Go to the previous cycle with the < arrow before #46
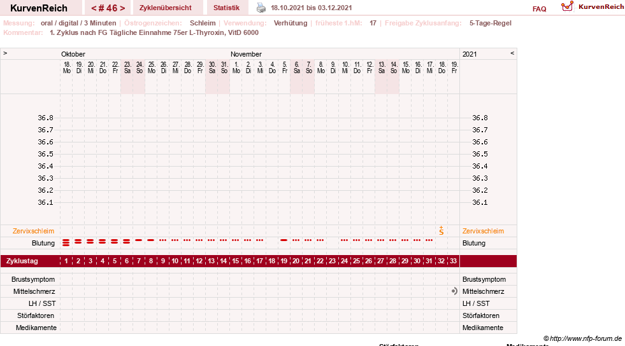Image resolution: width=625 pixels, height=346 pixels. pyautogui.click(x=94, y=8)
